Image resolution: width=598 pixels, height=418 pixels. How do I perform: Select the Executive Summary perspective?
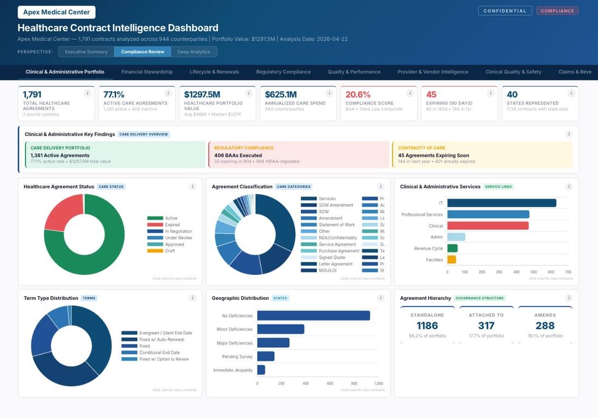(86, 52)
